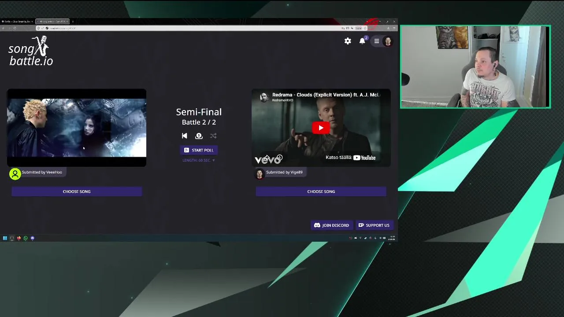Go back to previous battle icon
564x317 pixels.
[x=185, y=136]
